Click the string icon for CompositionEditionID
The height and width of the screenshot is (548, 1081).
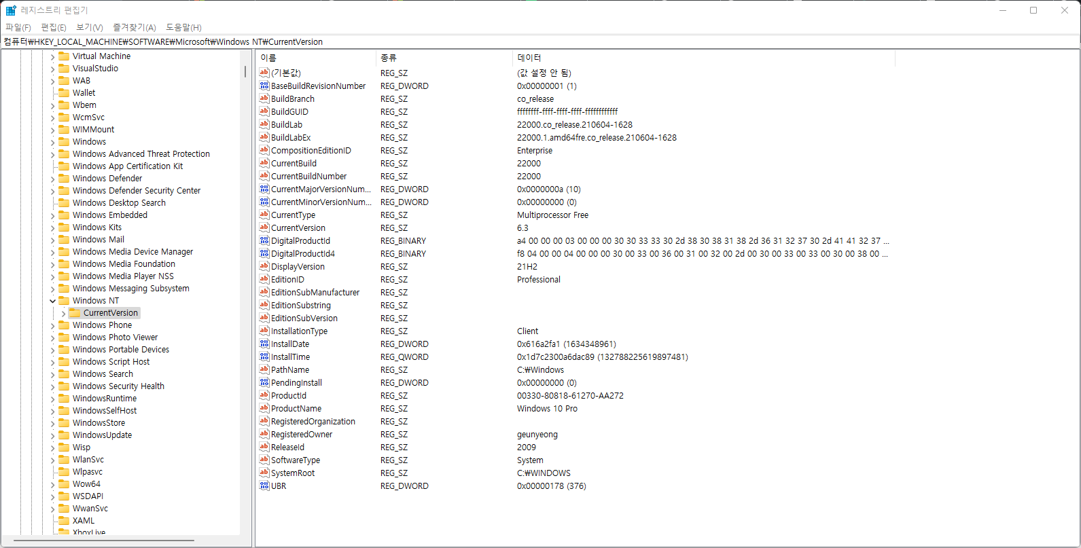[264, 150]
